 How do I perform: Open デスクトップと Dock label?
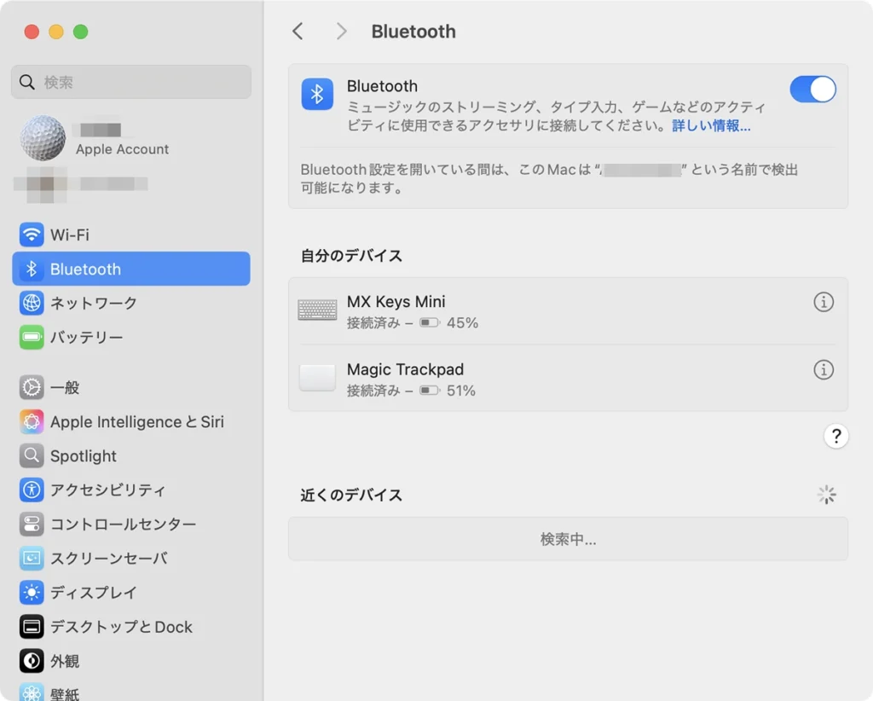pyautogui.click(x=121, y=627)
